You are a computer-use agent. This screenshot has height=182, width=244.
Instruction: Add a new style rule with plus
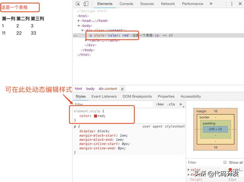pyautogui.click(x=181, y=104)
